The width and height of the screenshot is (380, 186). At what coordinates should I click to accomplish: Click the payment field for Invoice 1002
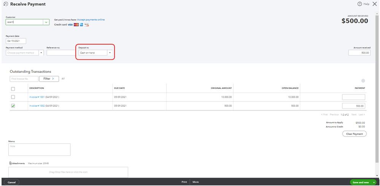point(354,106)
